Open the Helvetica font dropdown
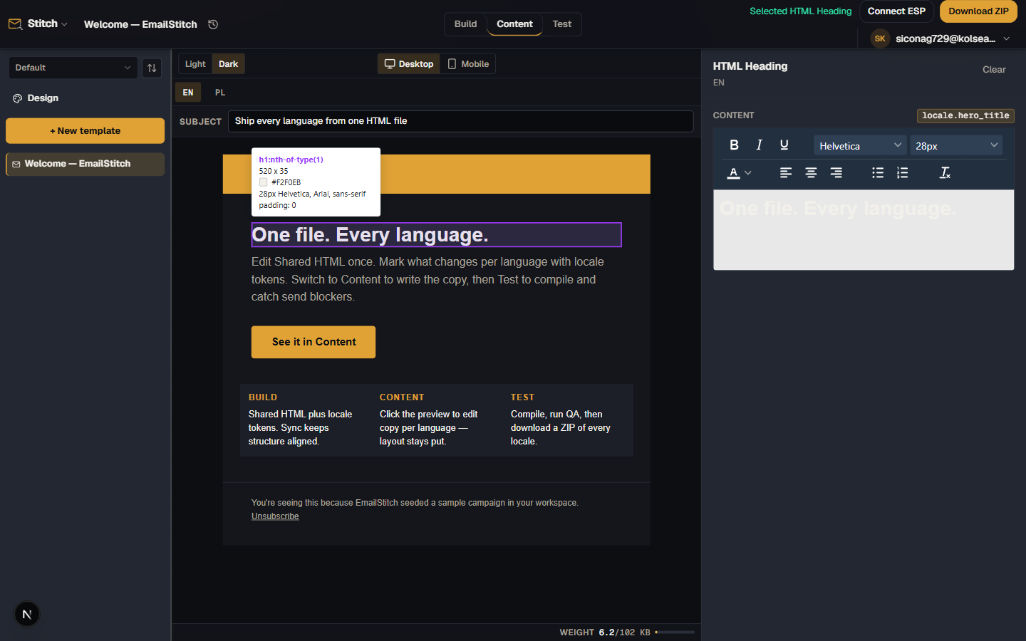 click(860, 145)
